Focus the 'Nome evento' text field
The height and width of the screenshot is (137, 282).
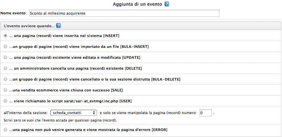tap(124, 13)
